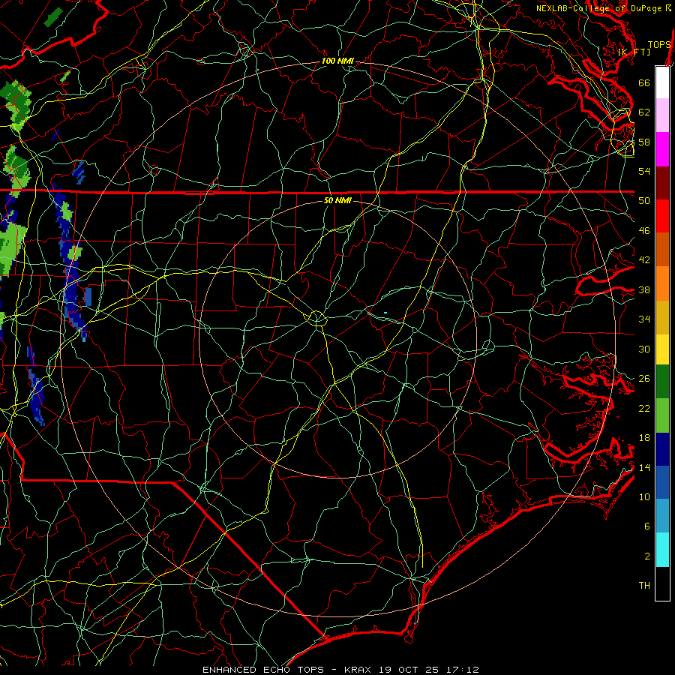This screenshot has width=675, height=675.
Task: Click the '18' legend value
Action: tap(644, 438)
